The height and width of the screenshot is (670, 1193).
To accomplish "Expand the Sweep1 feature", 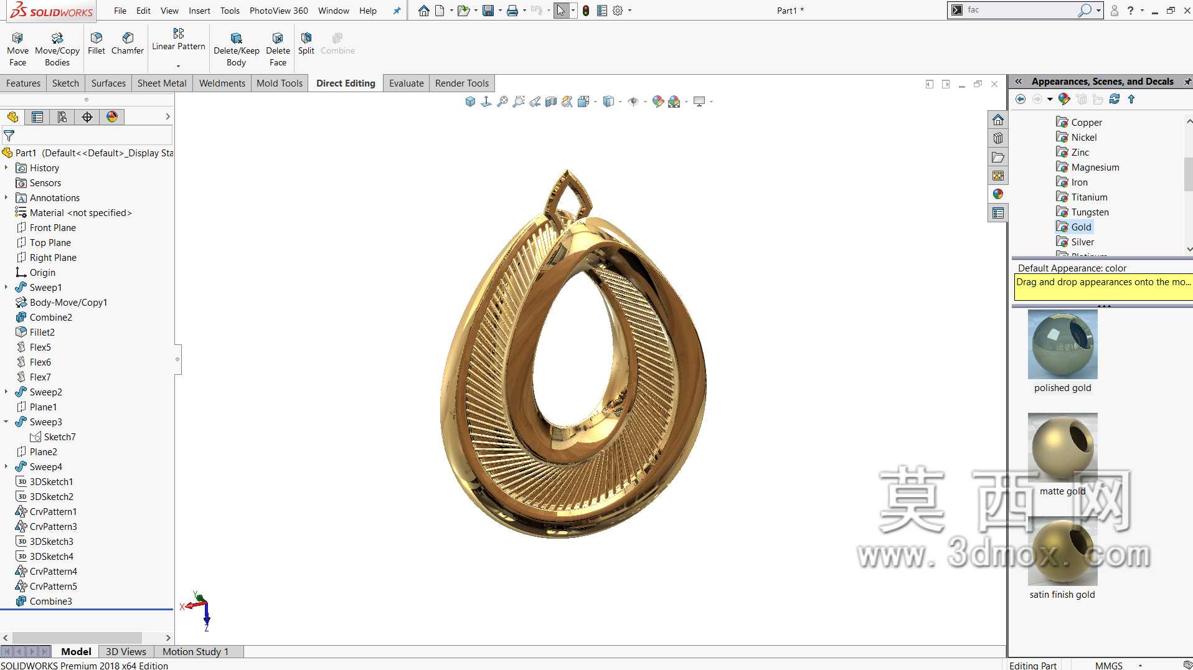I will click(x=6, y=288).
